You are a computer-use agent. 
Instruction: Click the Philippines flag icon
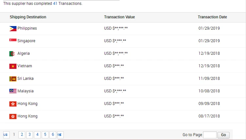[x=13, y=28]
